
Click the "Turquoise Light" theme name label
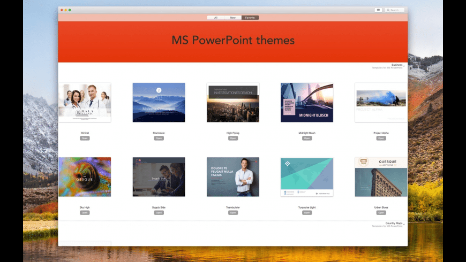[307, 207]
